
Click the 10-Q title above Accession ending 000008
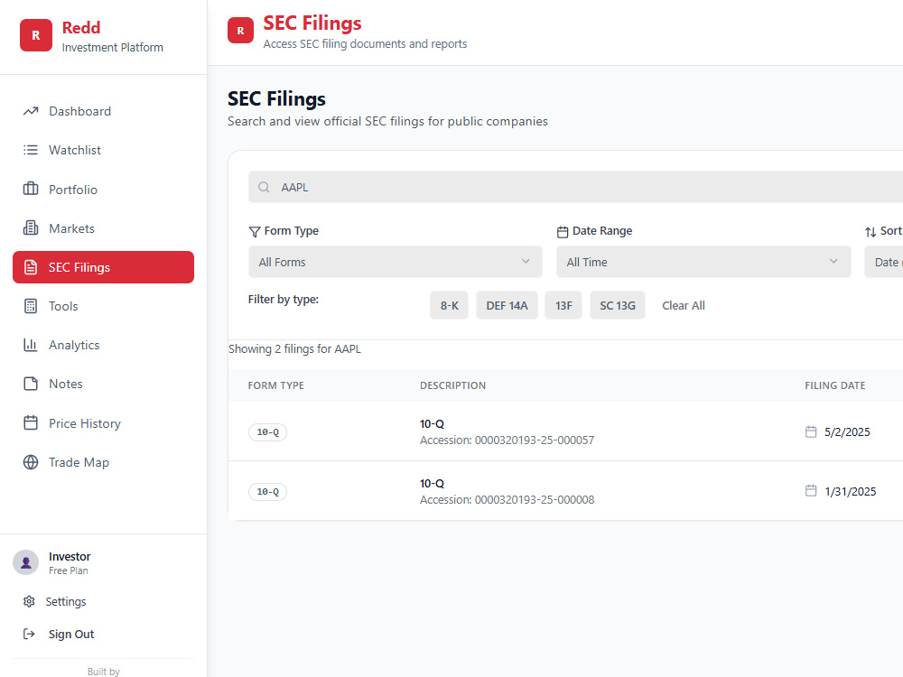(x=432, y=484)
